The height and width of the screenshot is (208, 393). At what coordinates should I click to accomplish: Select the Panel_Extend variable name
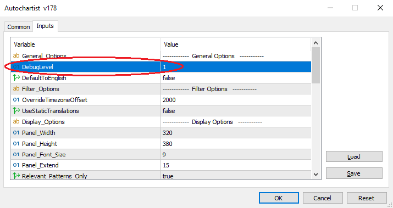(x=40, y=165)
